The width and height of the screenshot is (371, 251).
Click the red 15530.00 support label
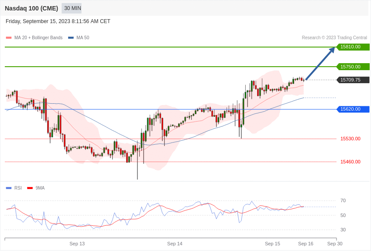coord(350,139)
